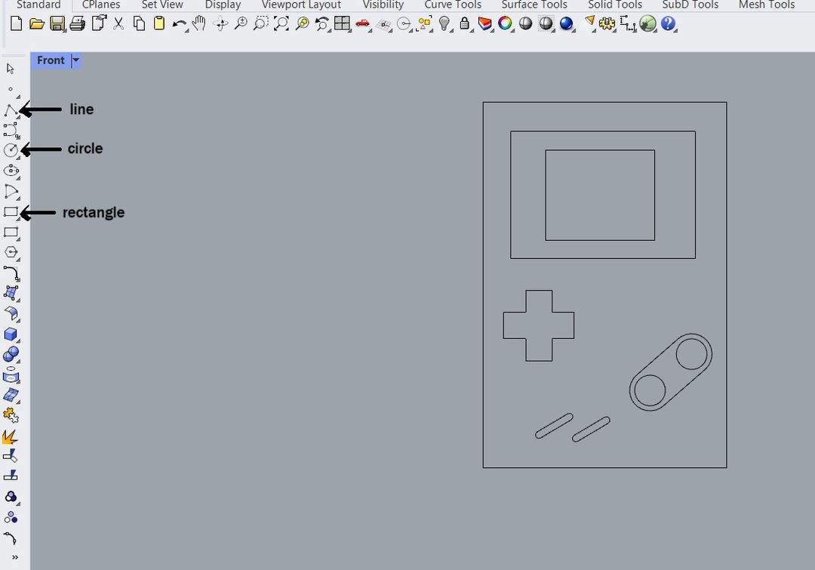This screenshot has width=815, height=570.
Task: Switch to four viewports layout
Action: (342, 23)
